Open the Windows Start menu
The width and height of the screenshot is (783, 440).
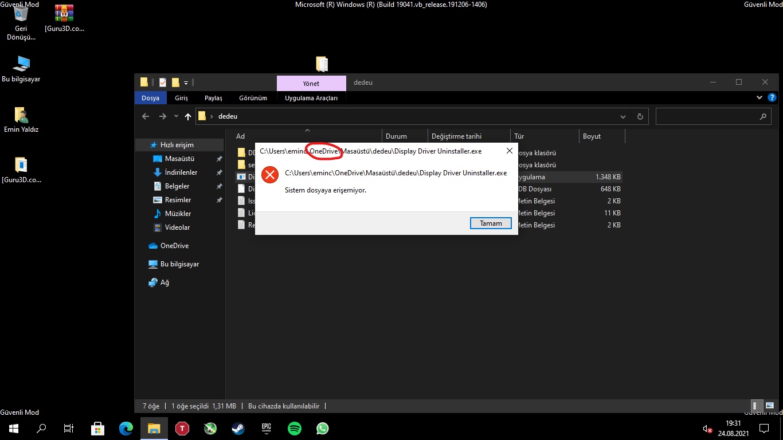(14, 428)
